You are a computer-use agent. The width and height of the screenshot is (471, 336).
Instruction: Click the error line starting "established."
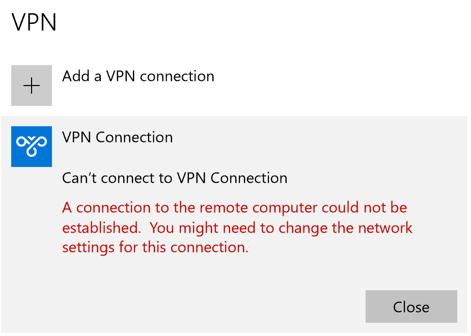[237, 228]
